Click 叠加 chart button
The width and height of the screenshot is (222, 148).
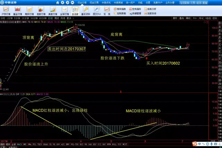click(x=182, y=18)
